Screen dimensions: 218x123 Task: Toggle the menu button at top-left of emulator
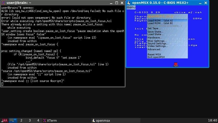(131, 7)
